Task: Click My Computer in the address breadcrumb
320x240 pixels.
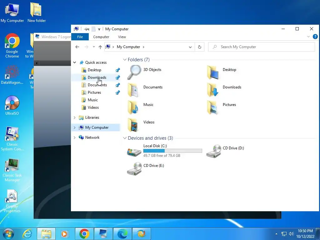Action: [x=128, y=47]
